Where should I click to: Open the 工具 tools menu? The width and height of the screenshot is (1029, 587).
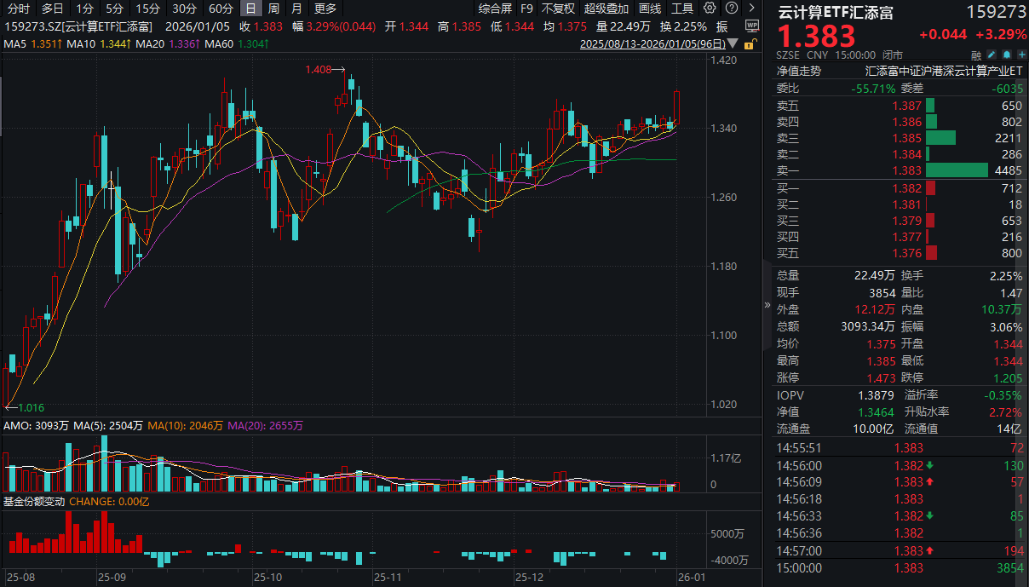[x=683, y=9]
